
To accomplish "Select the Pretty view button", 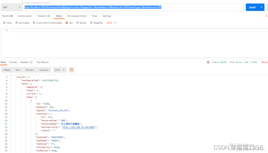I will 7,70.
